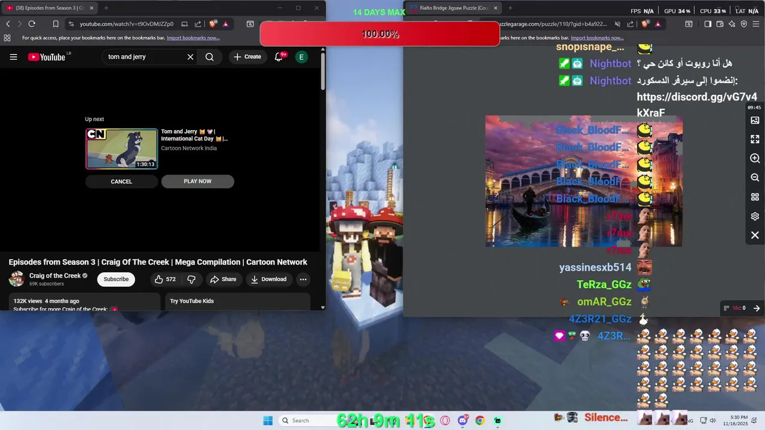Image resolution: width=765 pixels, height=430 pixels.
Task: Click the YouTube address bar URL
Action: [127, 24]
